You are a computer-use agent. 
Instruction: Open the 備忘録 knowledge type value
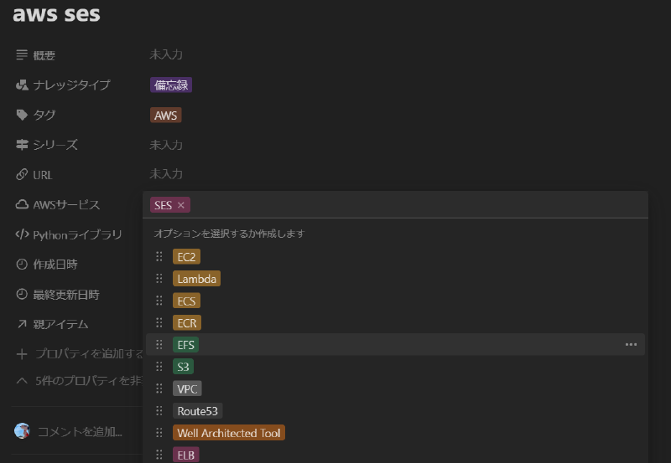pyautogui.click(x=171, y=85)
